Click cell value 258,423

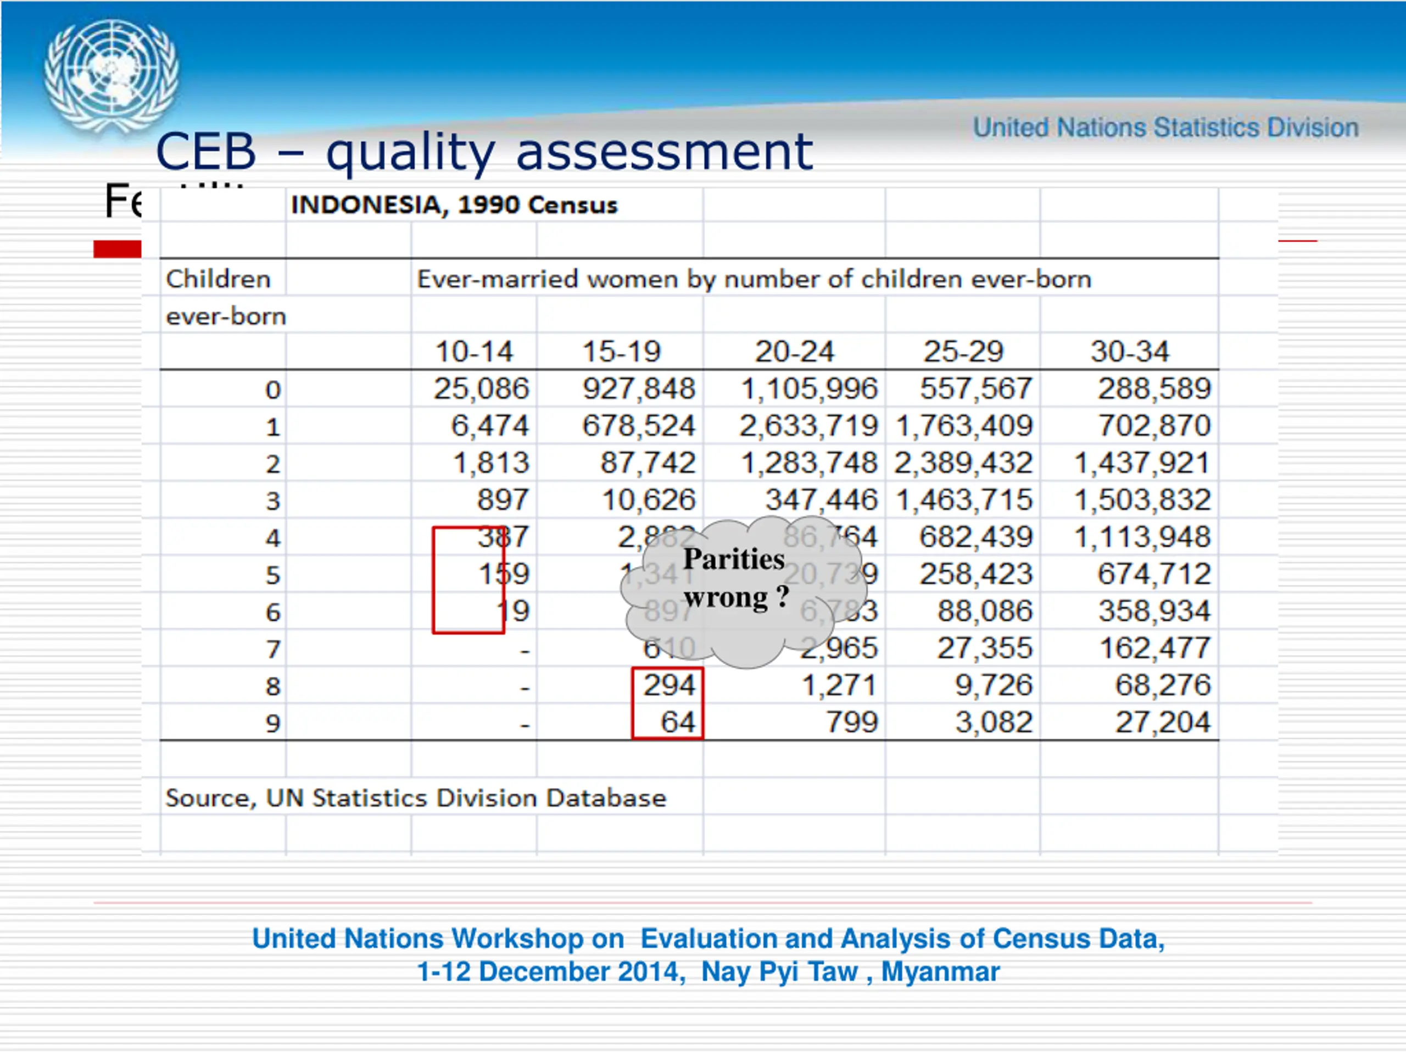tap(975, 574)
